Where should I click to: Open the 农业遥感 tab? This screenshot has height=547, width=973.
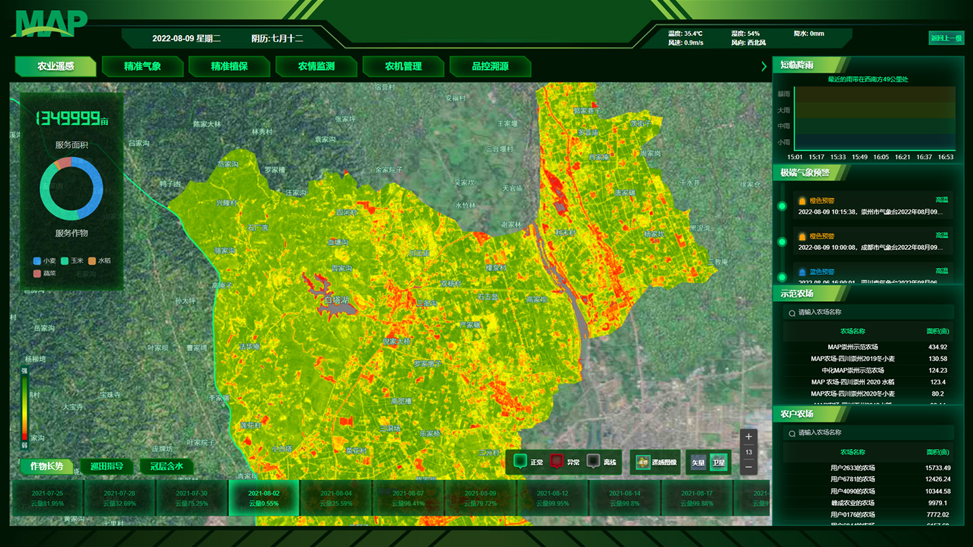55,66
